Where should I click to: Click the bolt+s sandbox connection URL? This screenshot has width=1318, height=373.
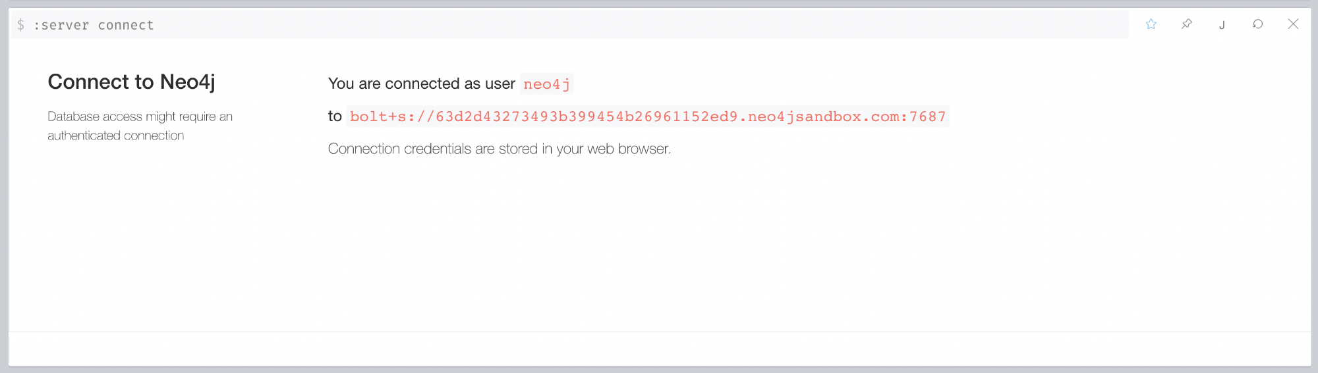[648, 116]
